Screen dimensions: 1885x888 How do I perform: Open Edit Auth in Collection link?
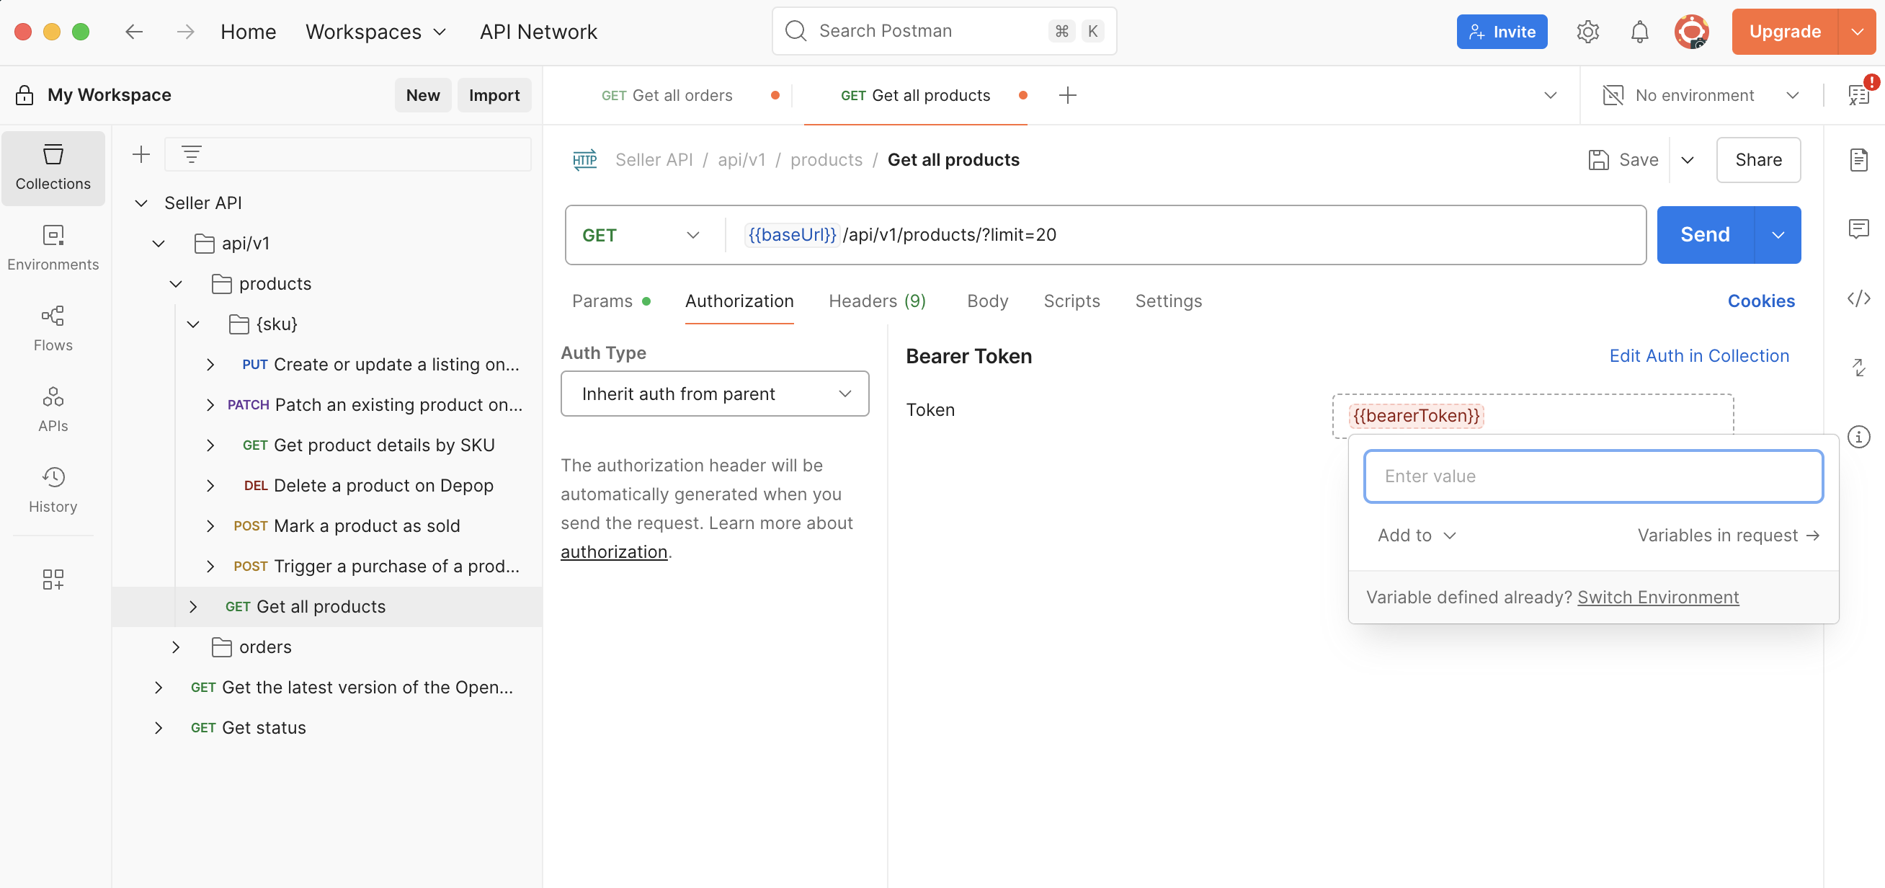coord(1698,356)
